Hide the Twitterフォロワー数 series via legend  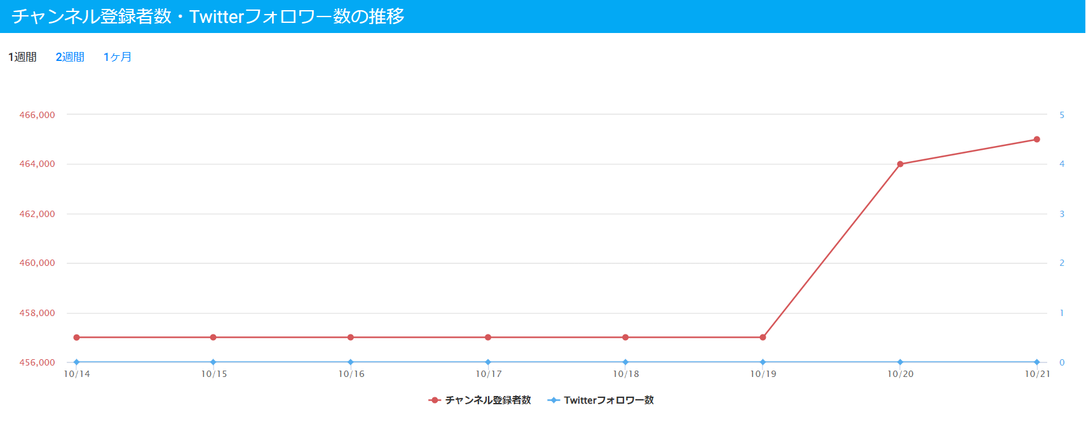click(x=601, y=400)
